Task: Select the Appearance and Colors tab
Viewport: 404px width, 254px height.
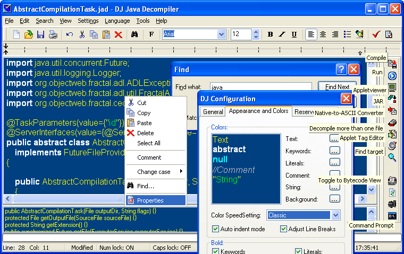Action: pos(258,111)
